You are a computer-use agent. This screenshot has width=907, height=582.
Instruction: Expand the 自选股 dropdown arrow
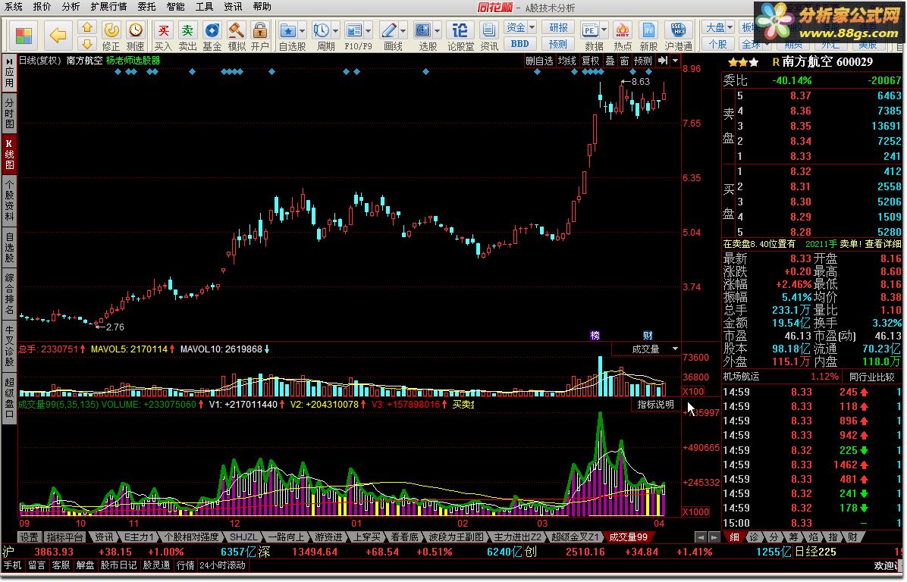tap(303, 30)
